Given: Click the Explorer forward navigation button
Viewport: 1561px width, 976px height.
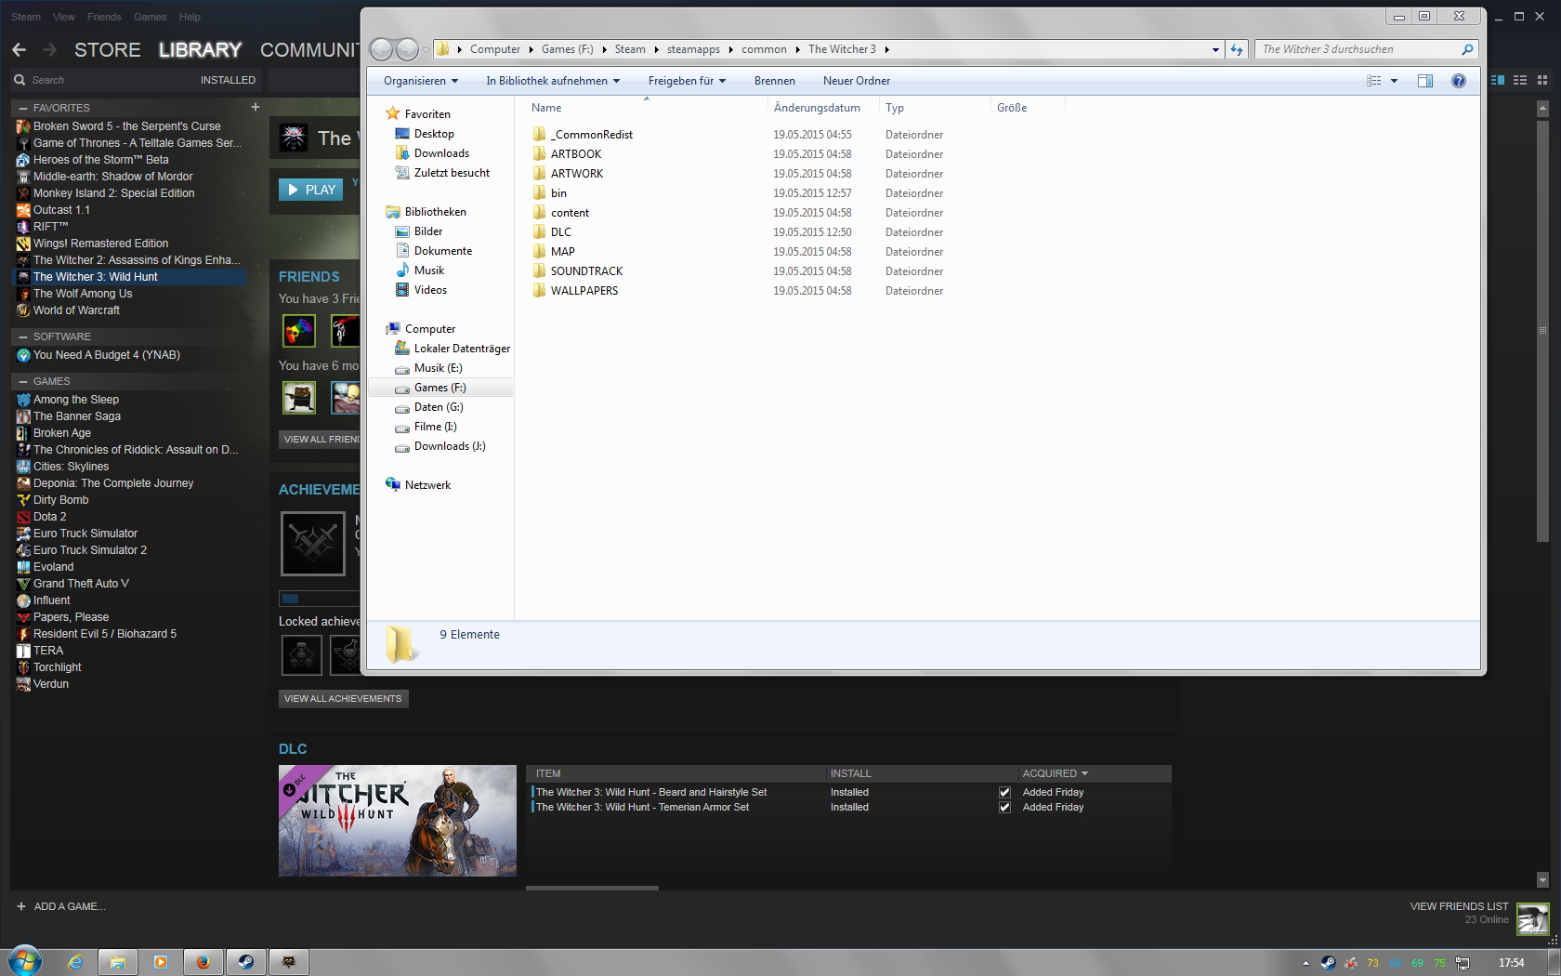Looking at the screenshot, I should pyautogui.click(x=407, y=49).
